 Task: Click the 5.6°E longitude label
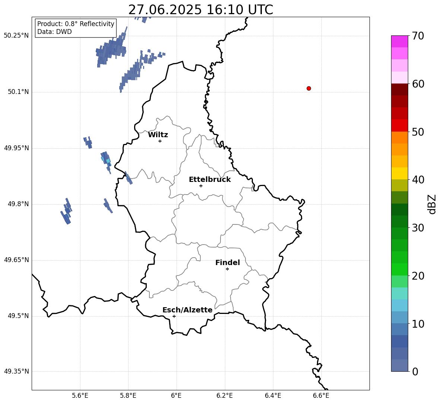click(x=80, y=396)
